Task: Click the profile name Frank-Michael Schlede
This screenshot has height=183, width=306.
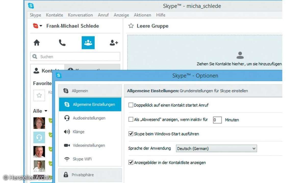Action: pyautogui.click(x=73, y=26)
